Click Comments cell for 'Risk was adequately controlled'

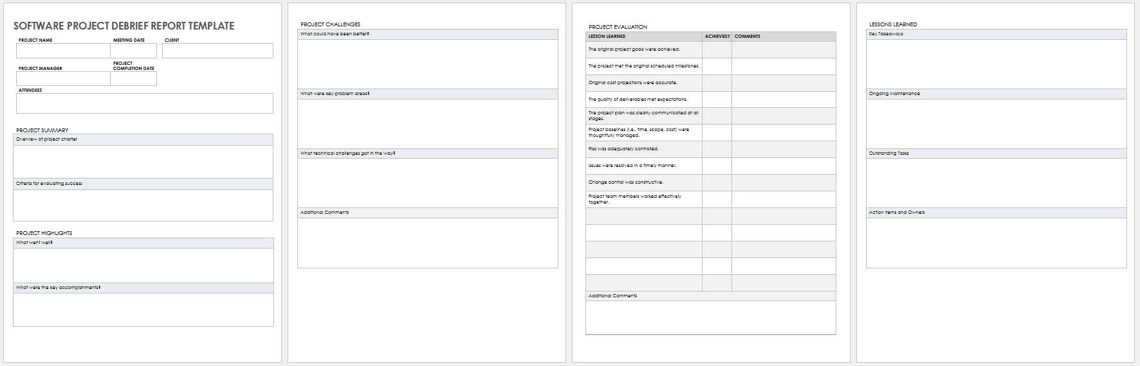tap(784, 149)
